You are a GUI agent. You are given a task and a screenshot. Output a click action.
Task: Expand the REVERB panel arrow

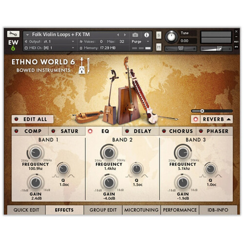click(228, 119)
